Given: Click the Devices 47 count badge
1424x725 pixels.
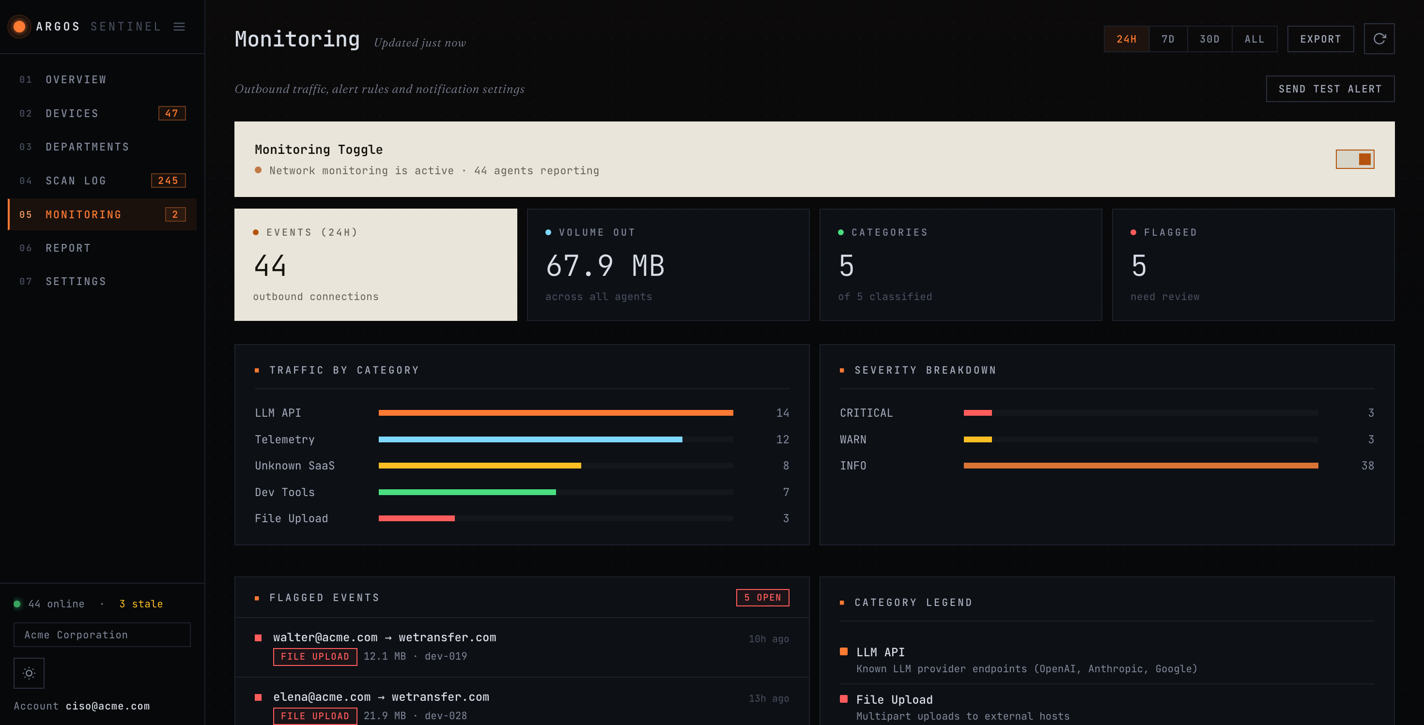Looking at the screenshot, I should pos(172,113).
